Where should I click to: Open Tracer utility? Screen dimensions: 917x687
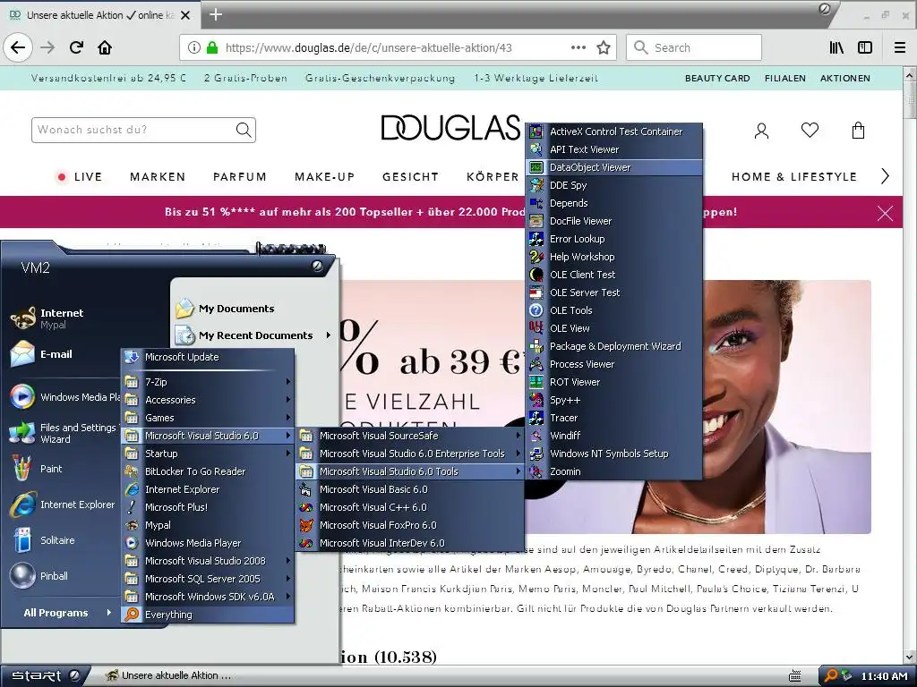(613, 418)
